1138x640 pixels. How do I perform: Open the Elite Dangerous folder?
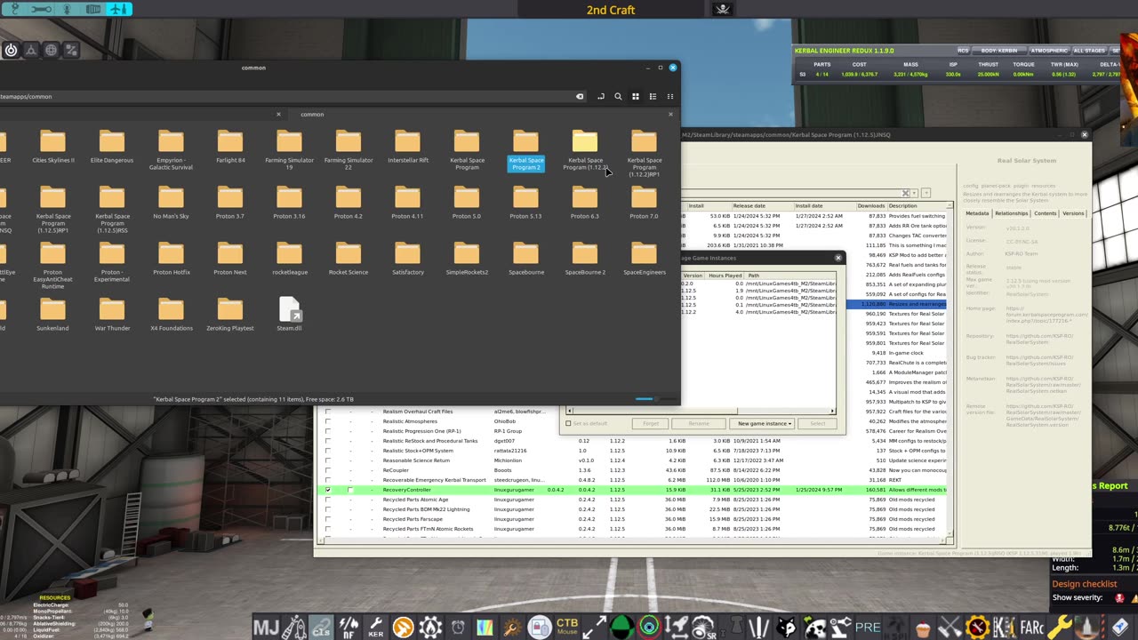112,148
